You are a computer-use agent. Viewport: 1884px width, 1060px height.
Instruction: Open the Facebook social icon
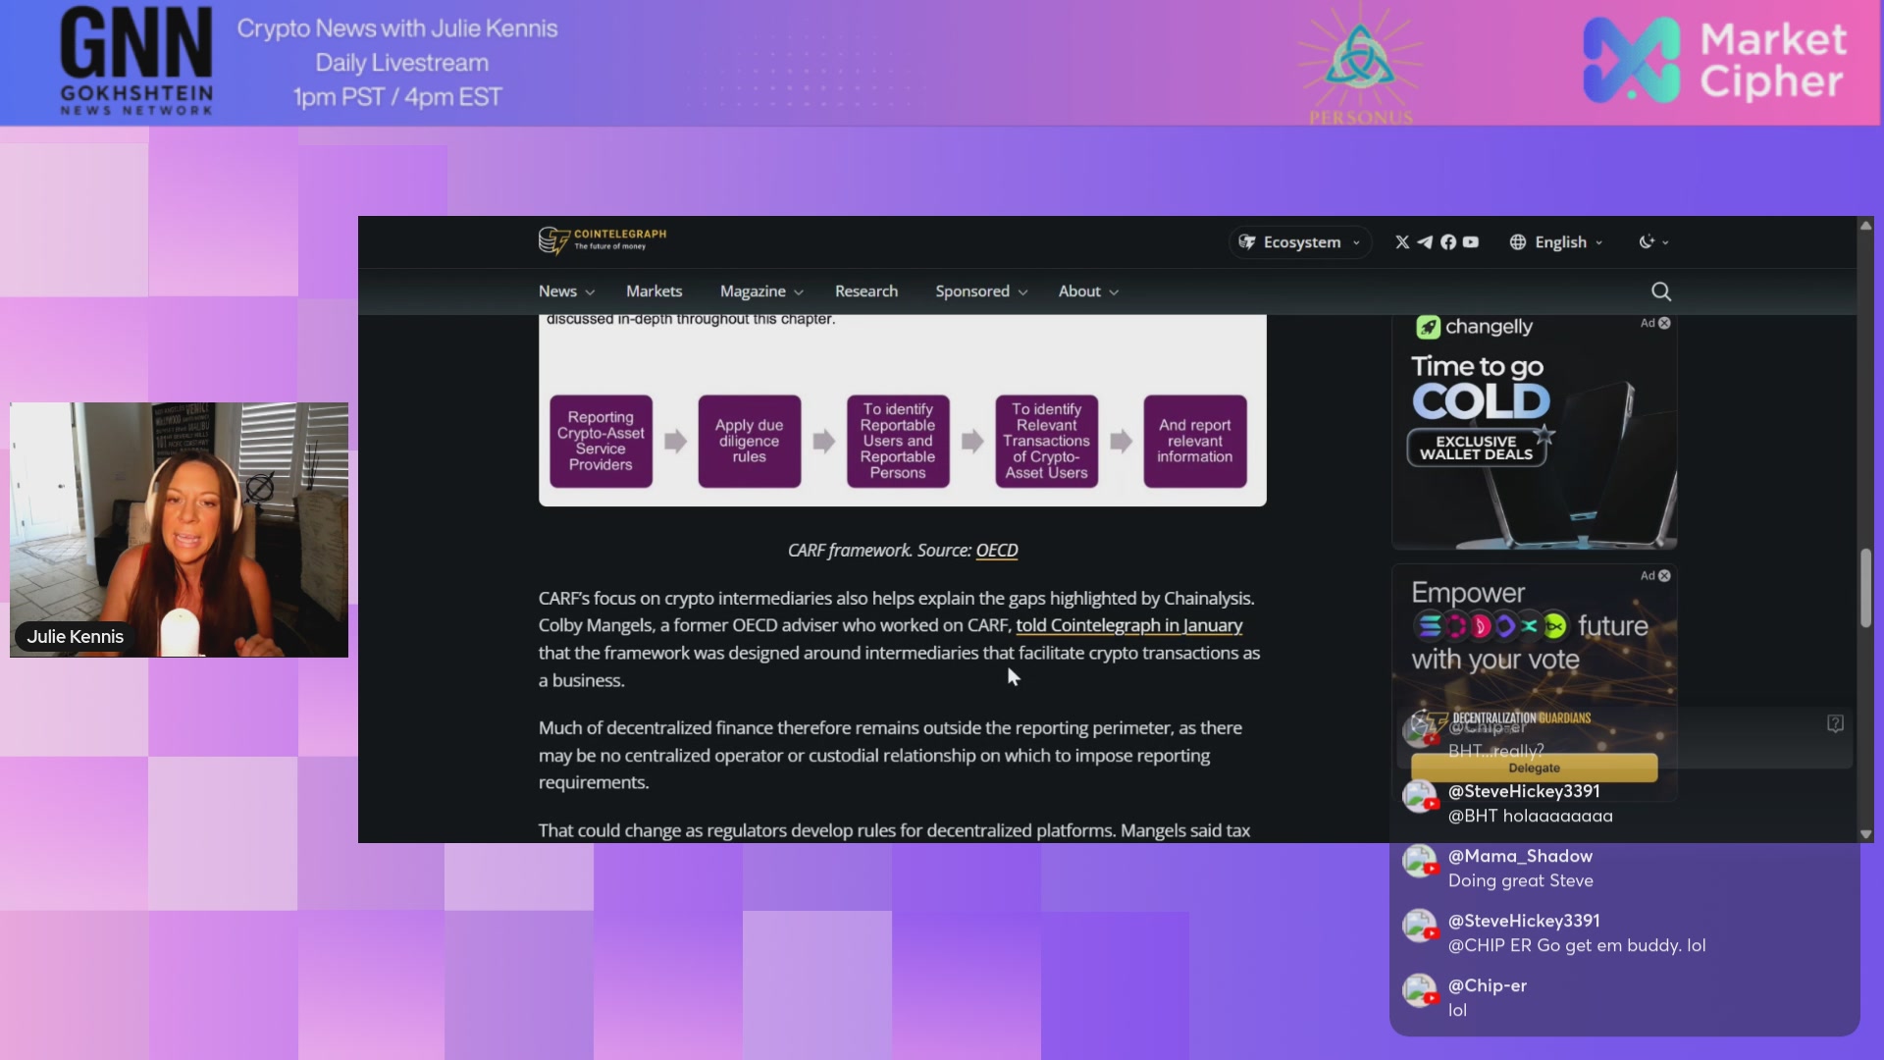[1448, 242]
